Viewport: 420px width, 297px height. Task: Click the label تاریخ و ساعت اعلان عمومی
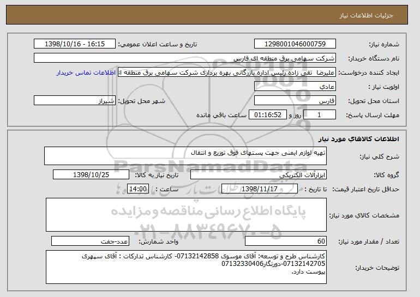pyautogui.click(x=158, y=45)
